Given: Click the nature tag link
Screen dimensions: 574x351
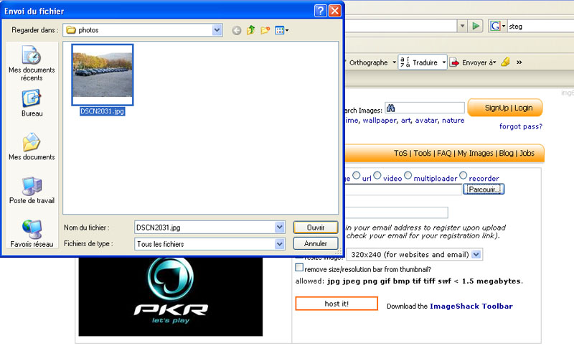Looking at the screenshot, I should (453, 120).
